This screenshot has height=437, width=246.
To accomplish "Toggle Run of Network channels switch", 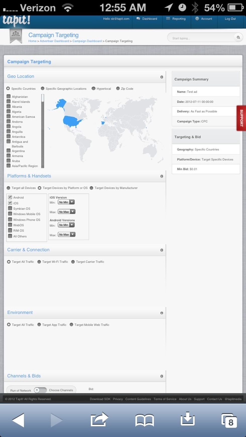I will [40, 390].
